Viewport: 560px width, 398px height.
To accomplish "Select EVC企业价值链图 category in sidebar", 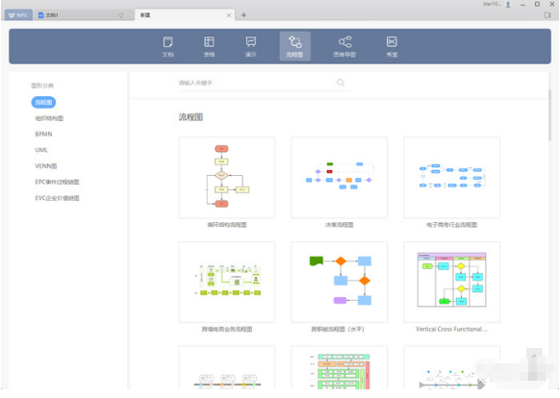I will coord(57,198).
